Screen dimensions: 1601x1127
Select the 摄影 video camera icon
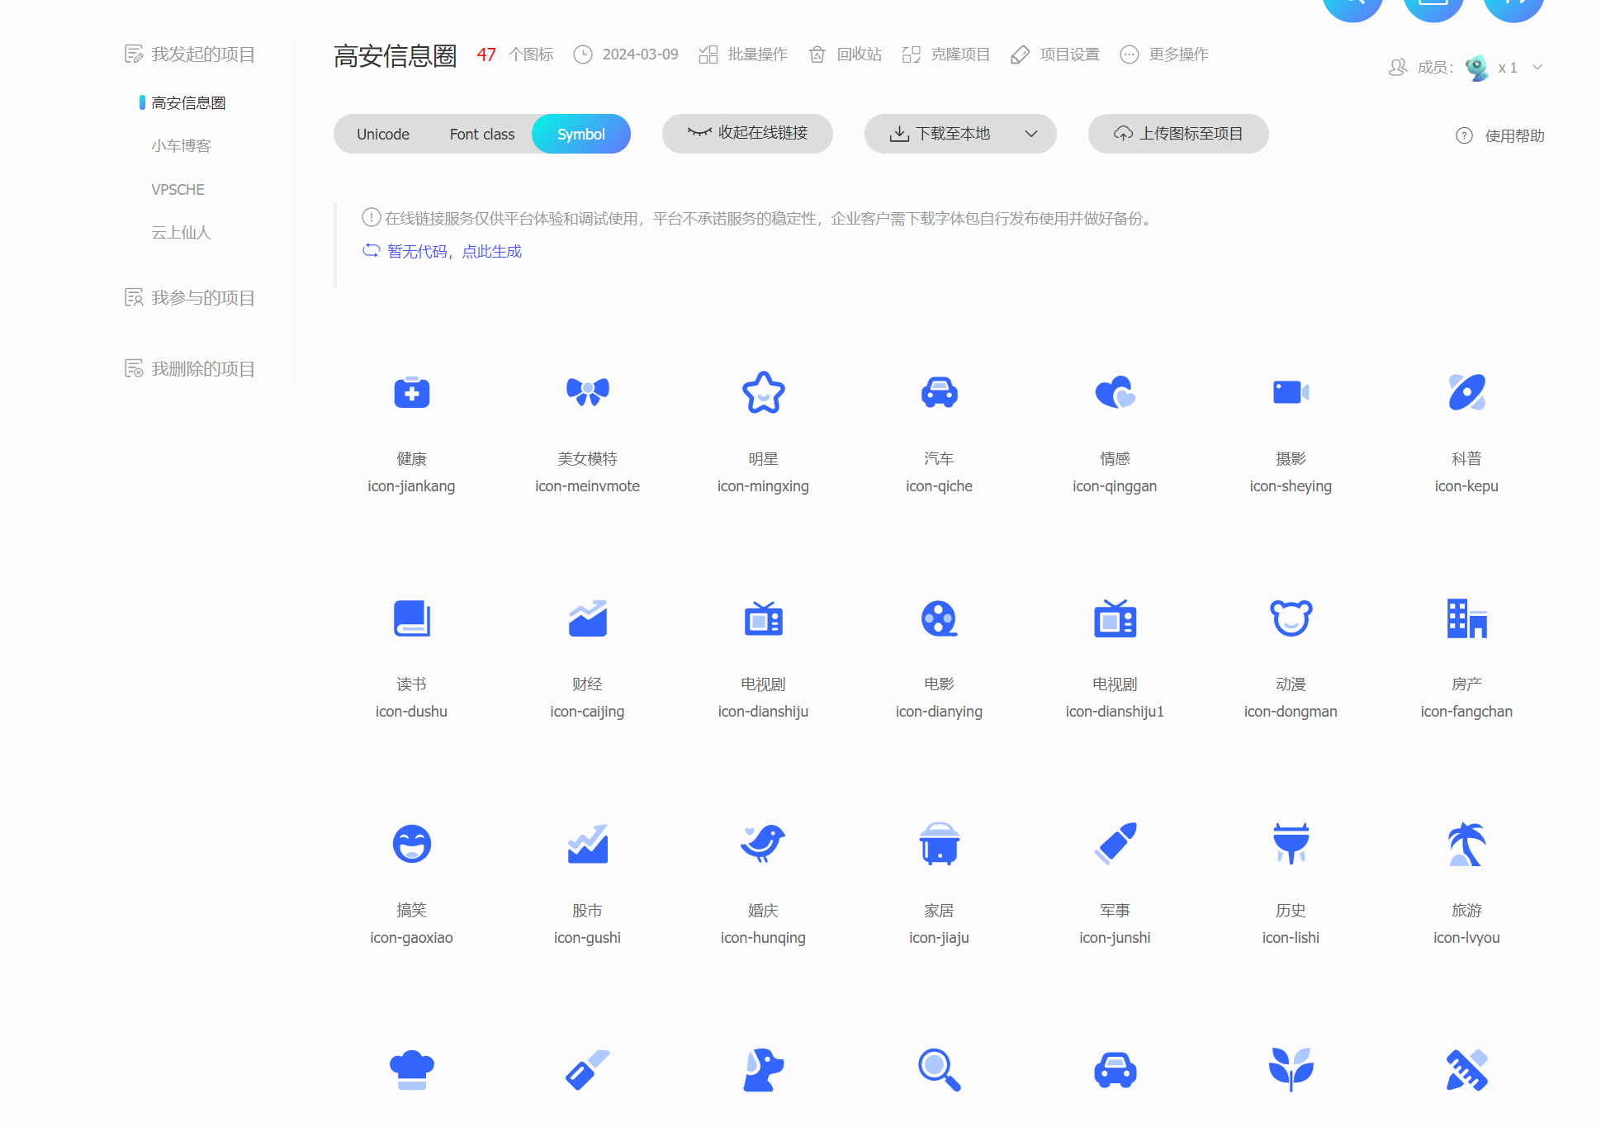pyautogui.click(x=1291, y=392)
